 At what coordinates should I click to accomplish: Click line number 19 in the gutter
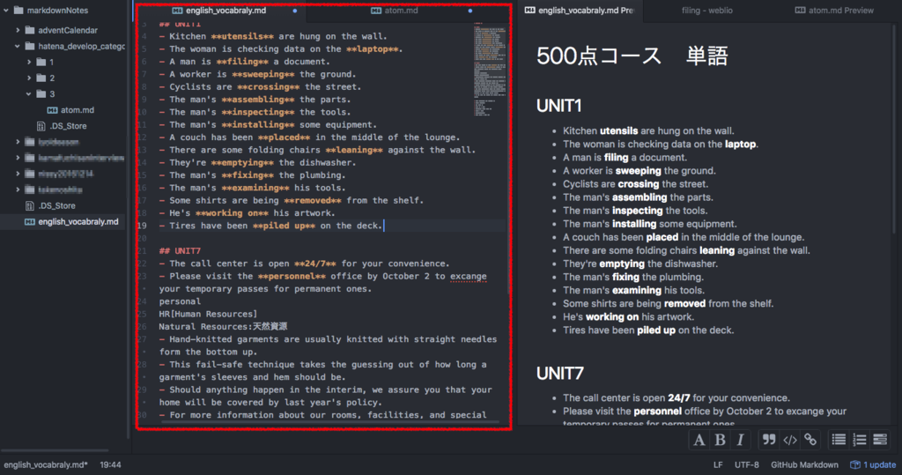point(142,226)
